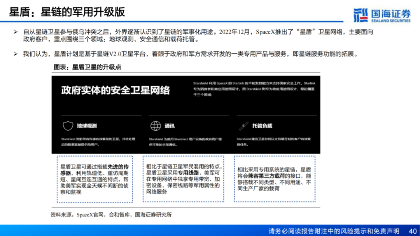Screen dimensions: 420x236
Task: Click the dotted box about 专用线路
Action: [184, 179]
